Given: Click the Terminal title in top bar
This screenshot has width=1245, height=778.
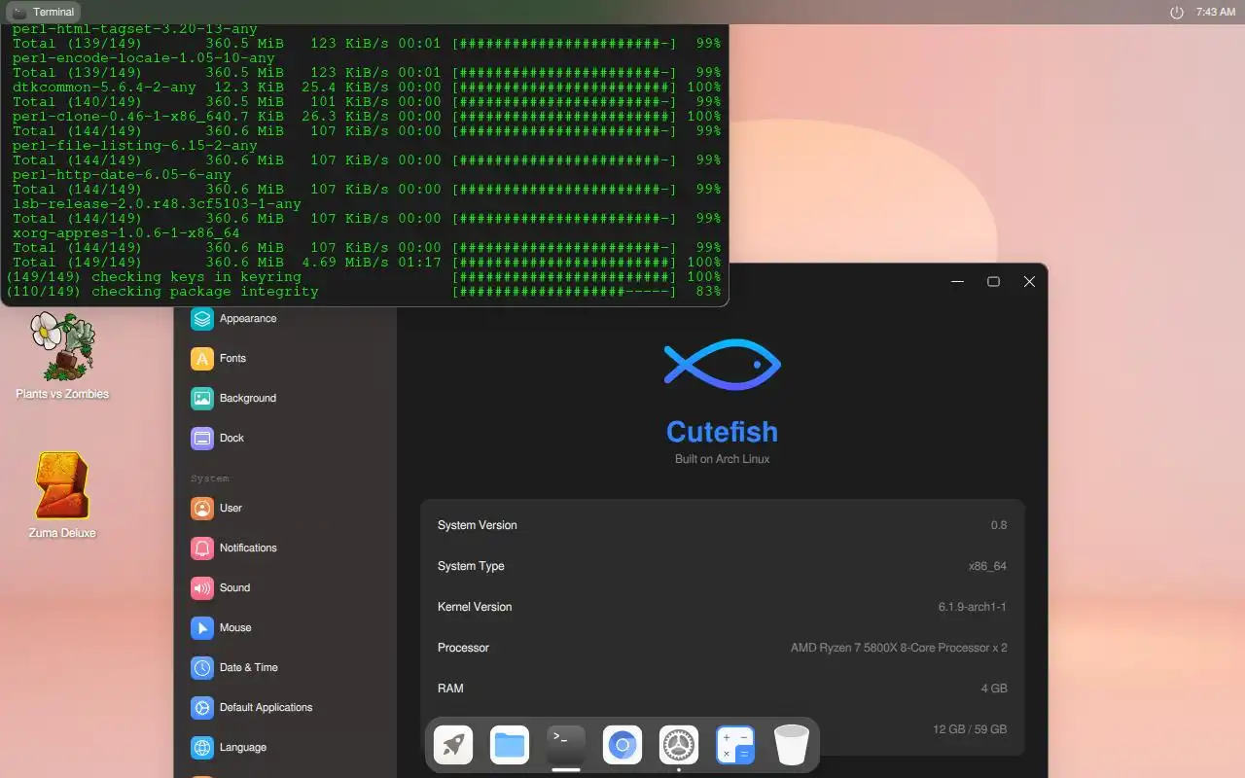Looking at the screenshot, I should pyautogui.click(x=53, y=13).
